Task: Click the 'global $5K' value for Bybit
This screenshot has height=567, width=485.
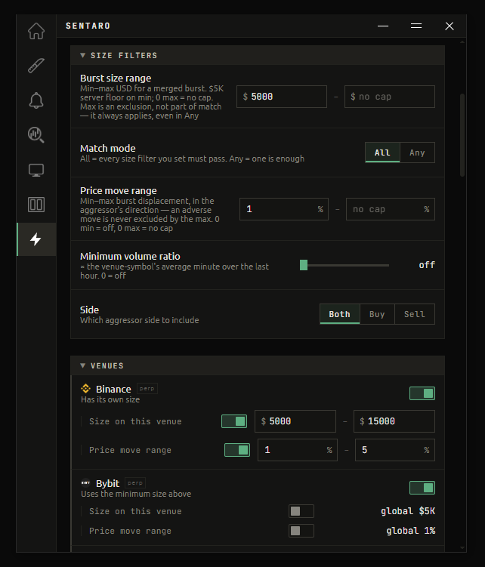Action: [x=408, y=511]
